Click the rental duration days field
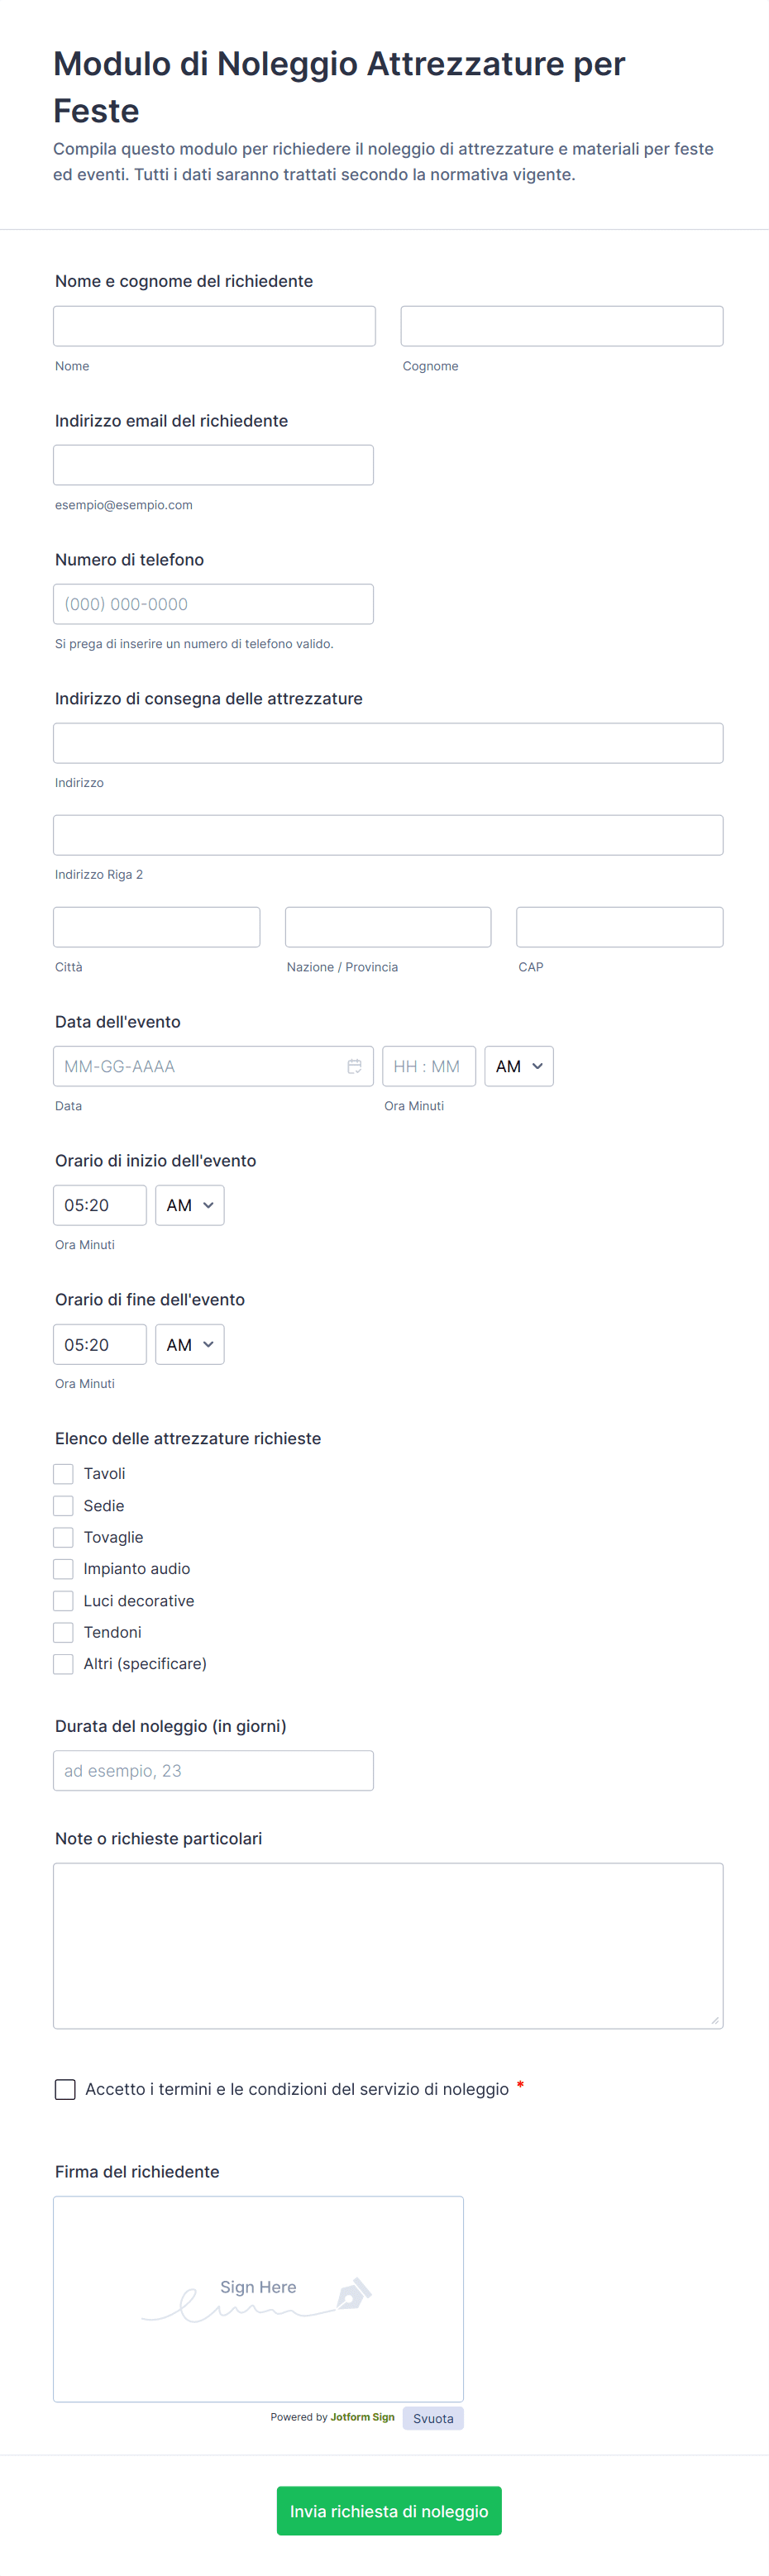 [x=213, y=1770]
